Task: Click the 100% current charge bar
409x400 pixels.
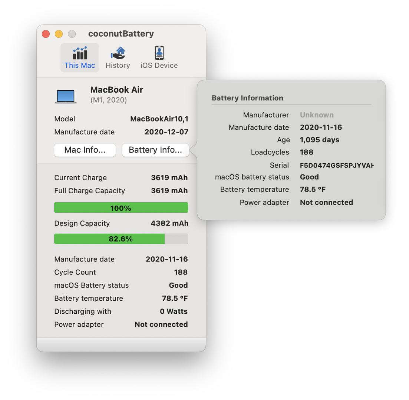Action: [121, 208]
